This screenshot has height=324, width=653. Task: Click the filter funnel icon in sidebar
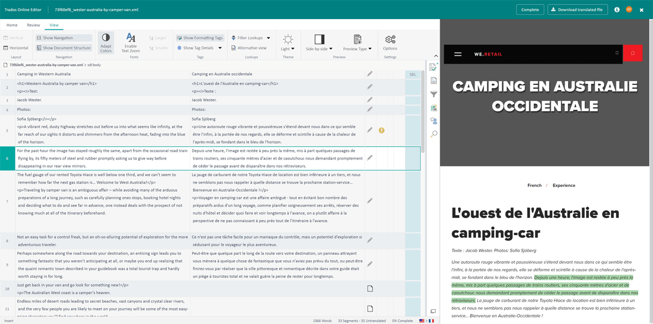pos(434,94)
